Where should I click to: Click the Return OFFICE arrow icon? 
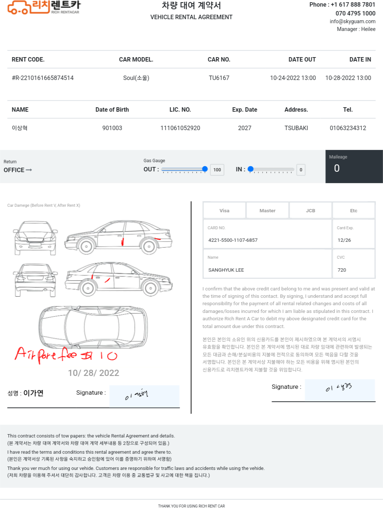[29, 170]
